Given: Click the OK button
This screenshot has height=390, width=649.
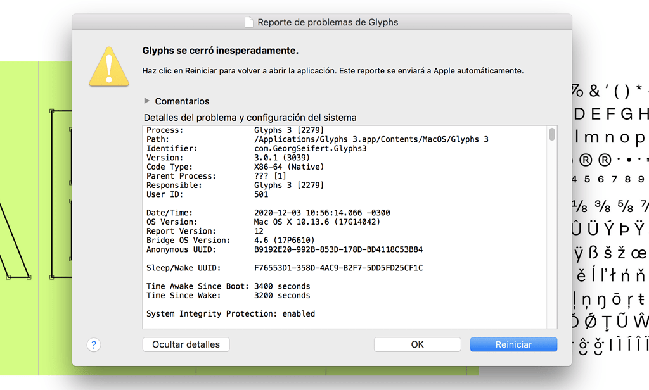Looking at the screenshot, I should click(x=417, y=344).
